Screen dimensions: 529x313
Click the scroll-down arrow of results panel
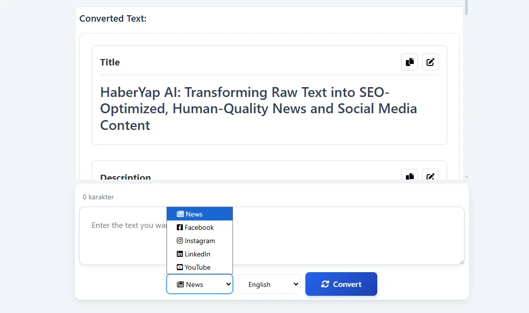[466, 177]
